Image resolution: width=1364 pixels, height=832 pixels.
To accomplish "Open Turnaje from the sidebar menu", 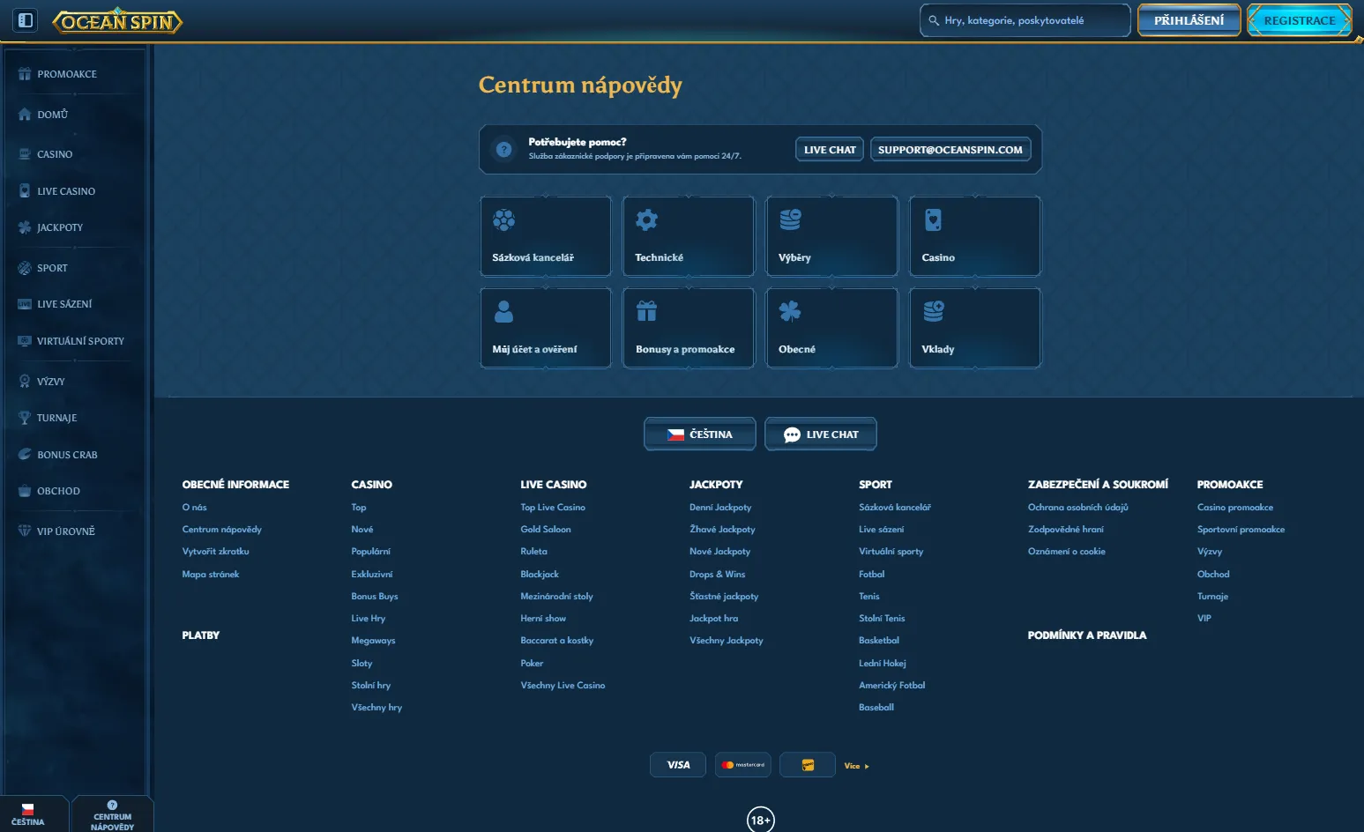I will (x=56, y=418).
